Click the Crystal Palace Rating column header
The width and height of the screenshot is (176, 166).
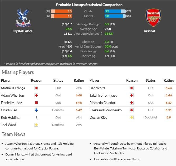(x=79, y=80)
